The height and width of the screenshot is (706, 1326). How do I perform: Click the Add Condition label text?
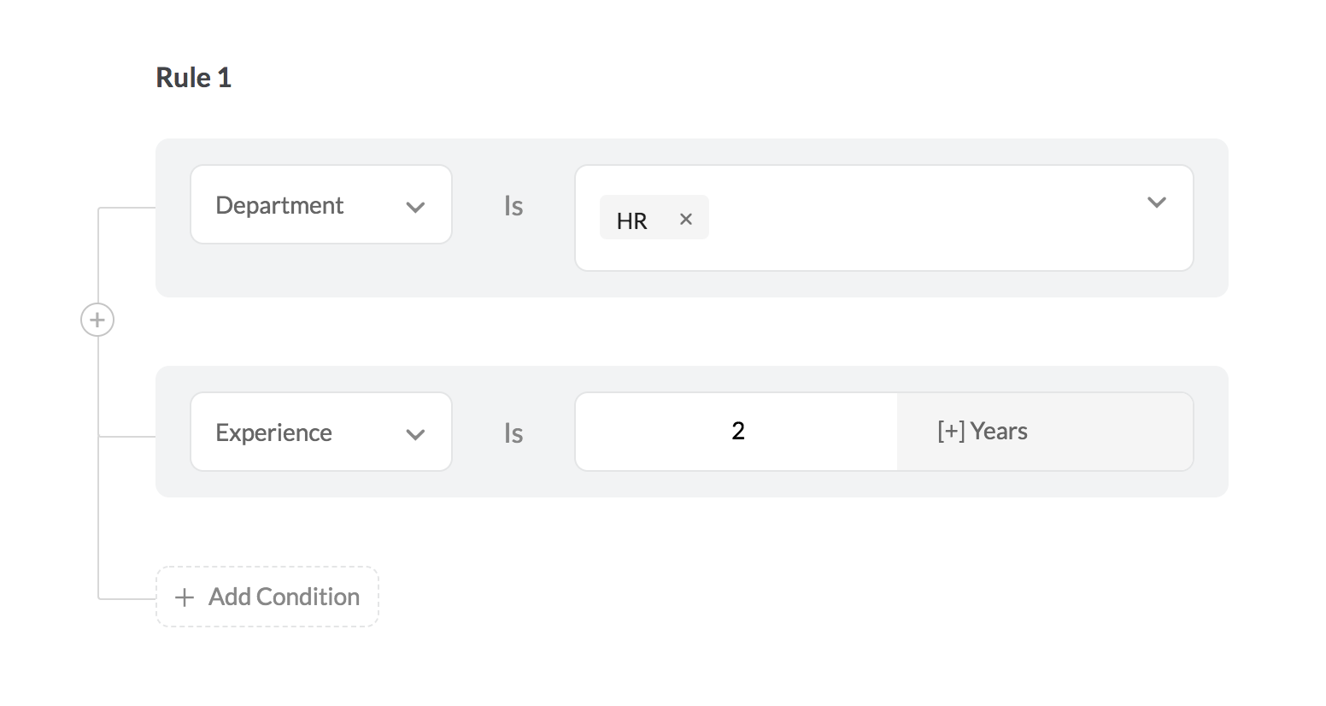(284, 597)
